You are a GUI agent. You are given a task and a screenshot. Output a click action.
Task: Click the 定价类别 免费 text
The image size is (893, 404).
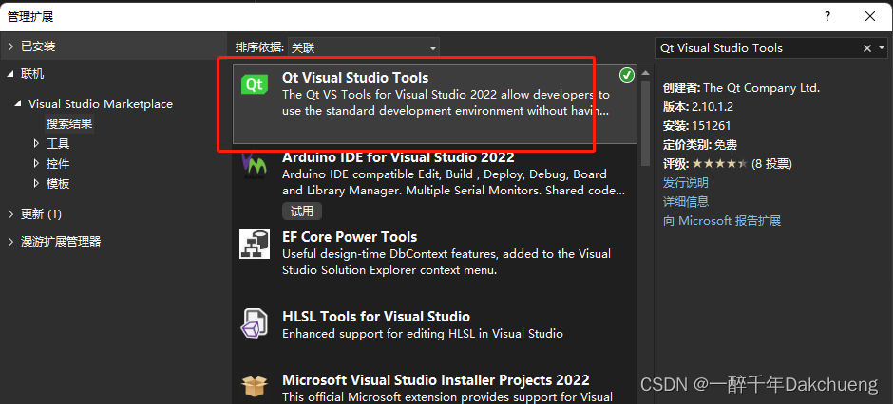[x=700, y=145]
